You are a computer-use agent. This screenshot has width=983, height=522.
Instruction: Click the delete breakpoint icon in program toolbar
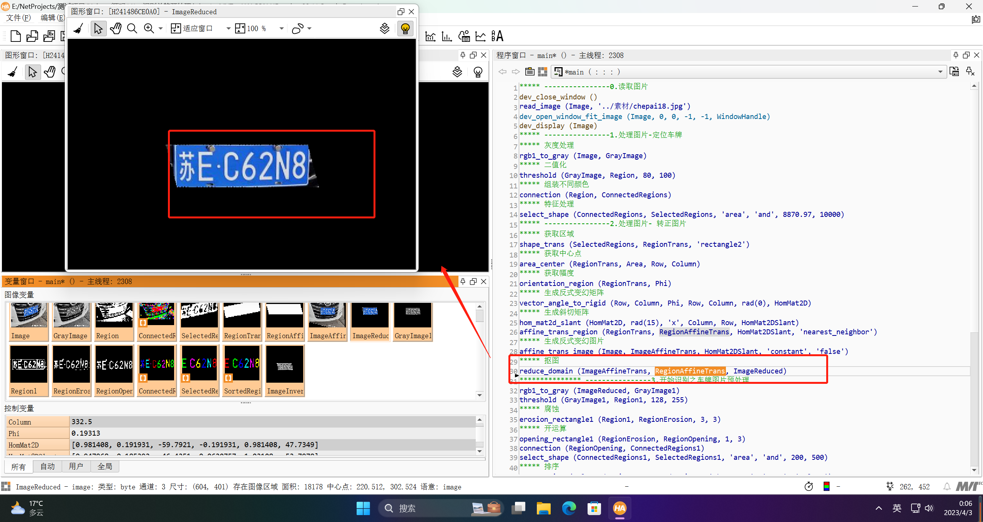(970, 71)
